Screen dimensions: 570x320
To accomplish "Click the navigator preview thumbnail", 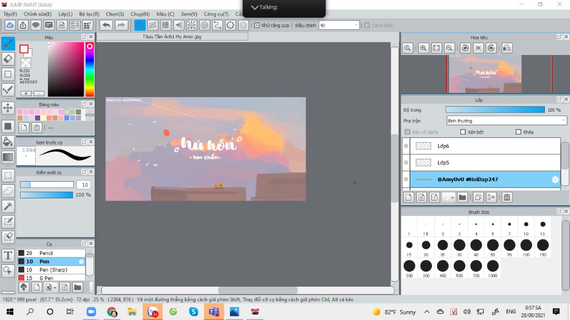I will pyautogui.click(x=485, y=74).
